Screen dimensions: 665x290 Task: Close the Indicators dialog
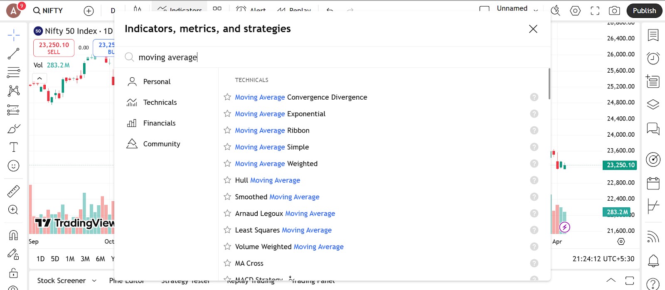533,29
